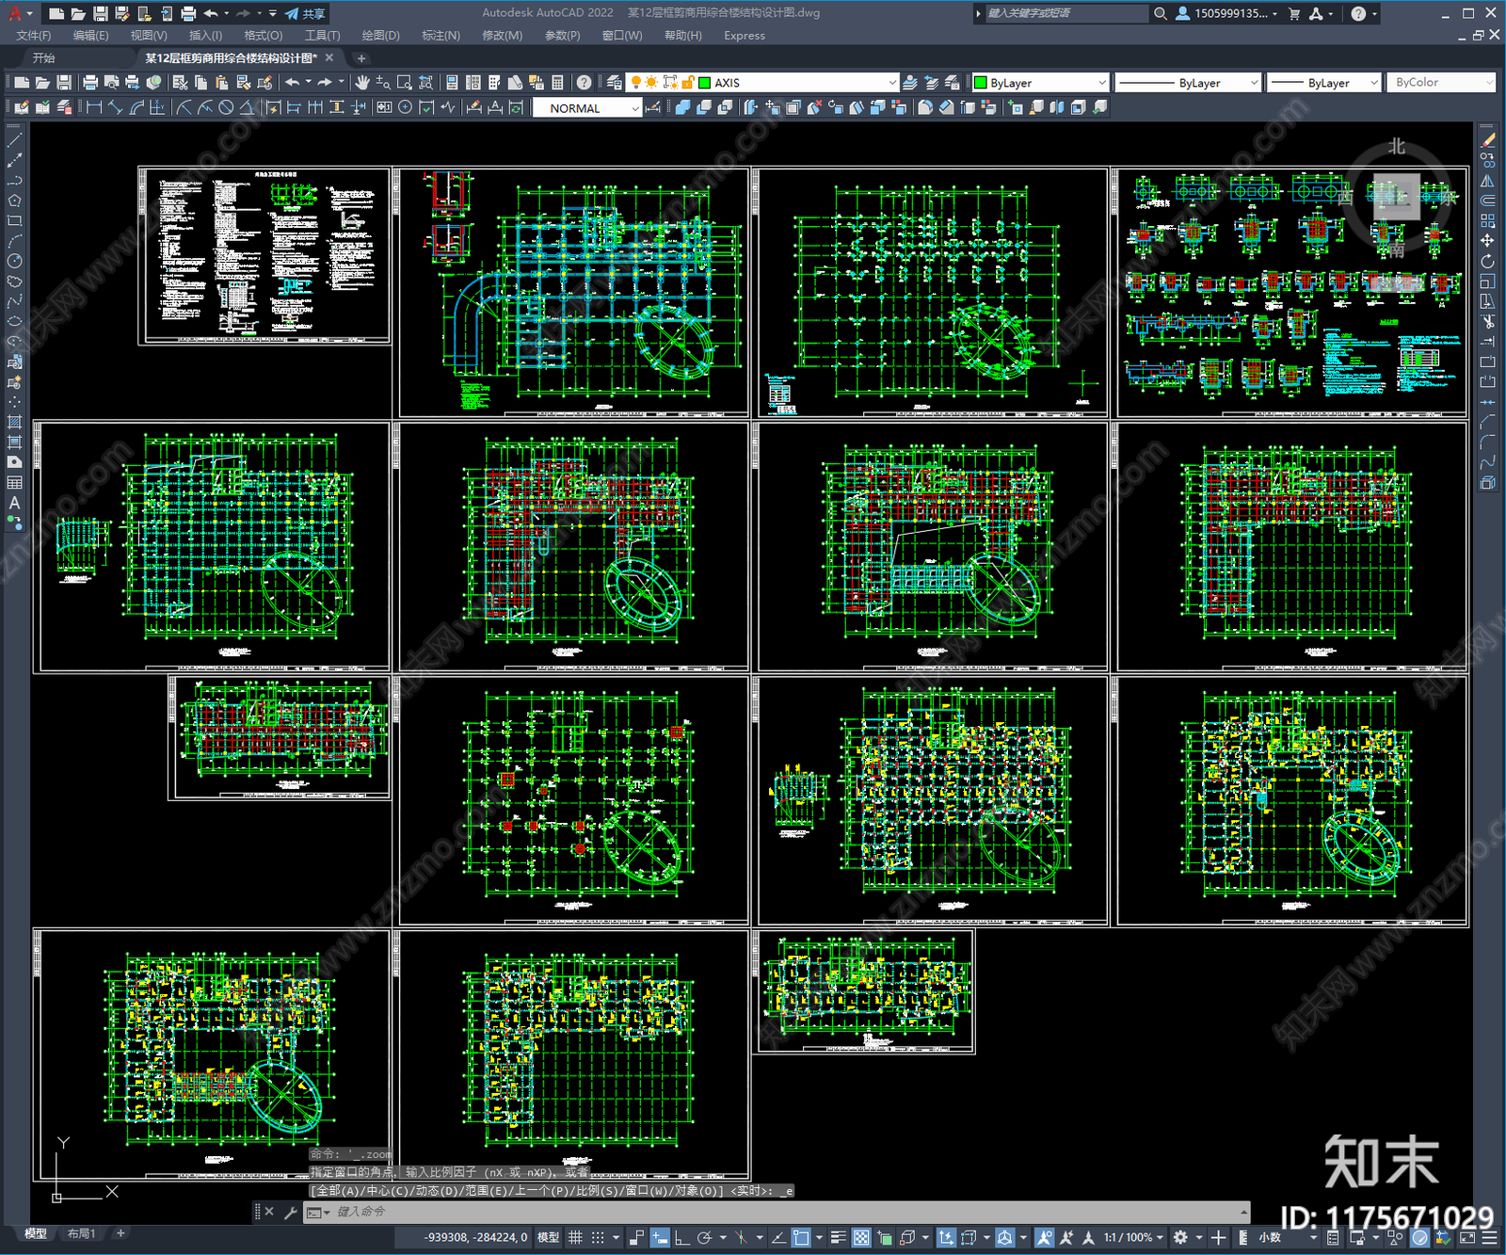Open the 标注(N) menu
The image size is (1506, 1255).
point(441,36)
